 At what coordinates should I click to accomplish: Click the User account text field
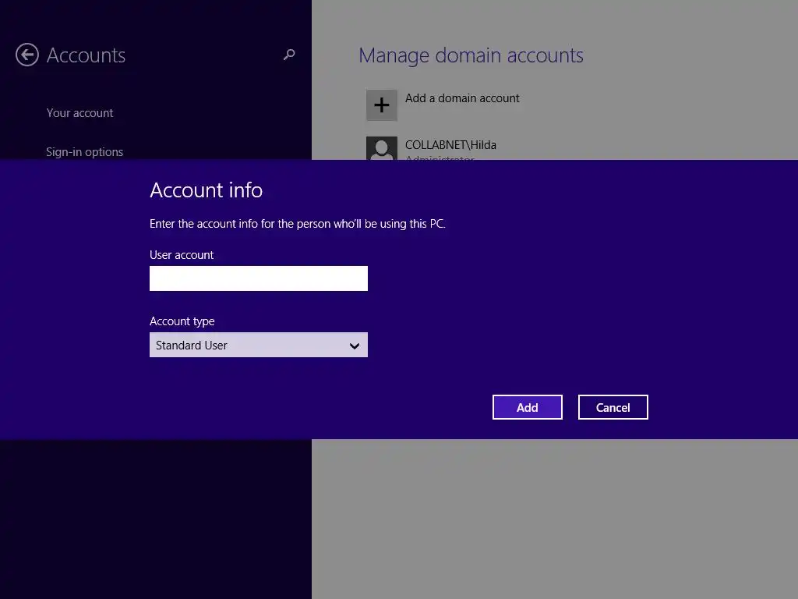259,278
